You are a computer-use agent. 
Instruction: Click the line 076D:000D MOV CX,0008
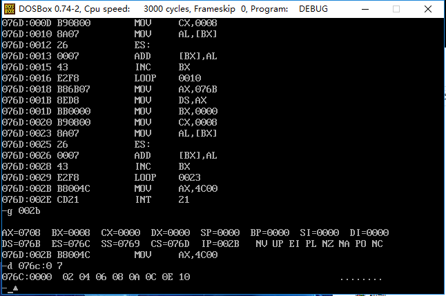click(110, 23)
